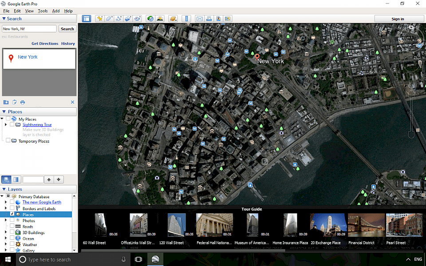Viewport: 426px width, 266px height.
Task: Enable the Photos layer checkbox
Action: point(12,220)
